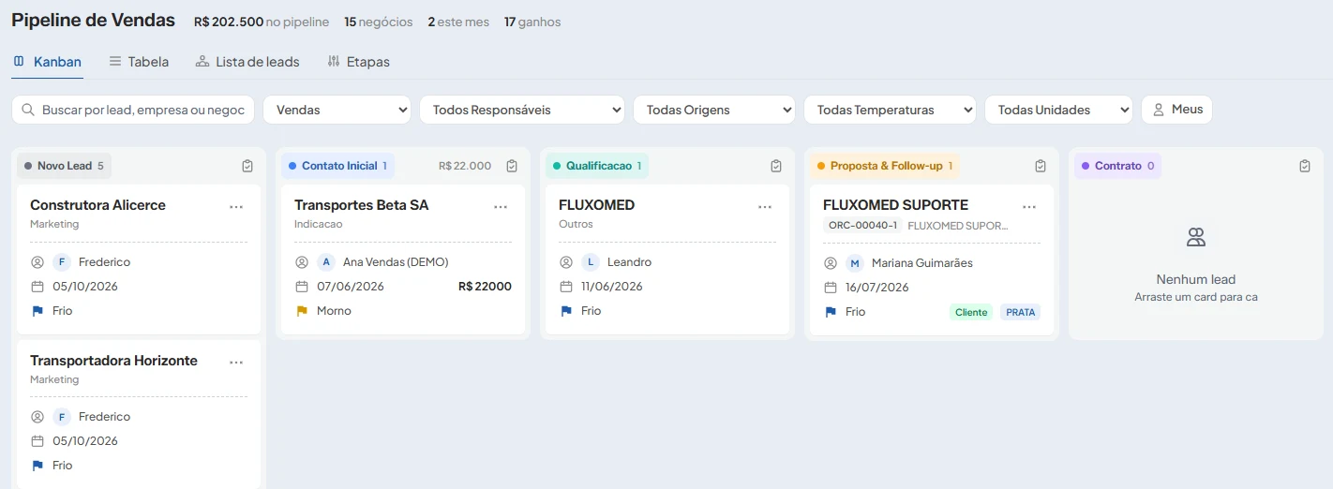1333x489 pixels.
Task: Click the date 11/06/2026 on FLUXOMED card
Action: point(611,287)
